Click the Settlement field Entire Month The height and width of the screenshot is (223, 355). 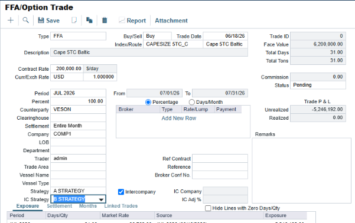pos(78,126)
